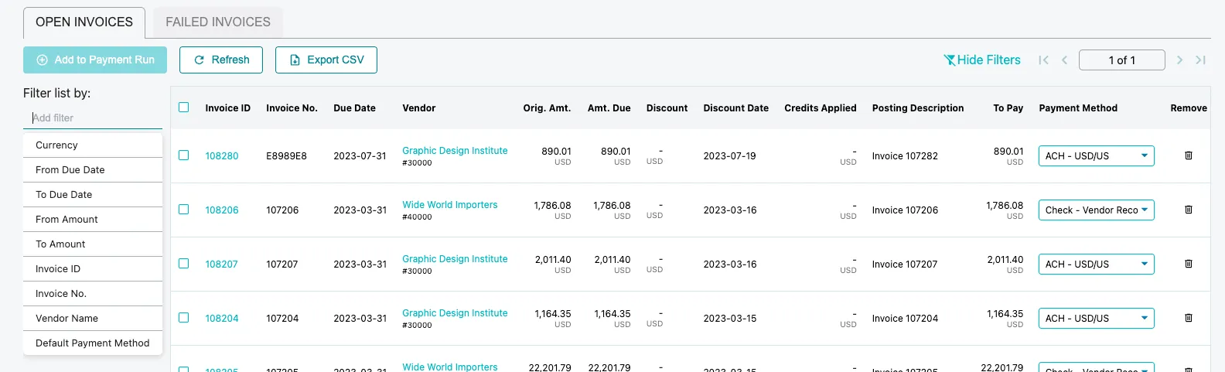Click trash icon for invoice 108207
The height and width of the screenshot is (372, 1225).
(1189, 264)
